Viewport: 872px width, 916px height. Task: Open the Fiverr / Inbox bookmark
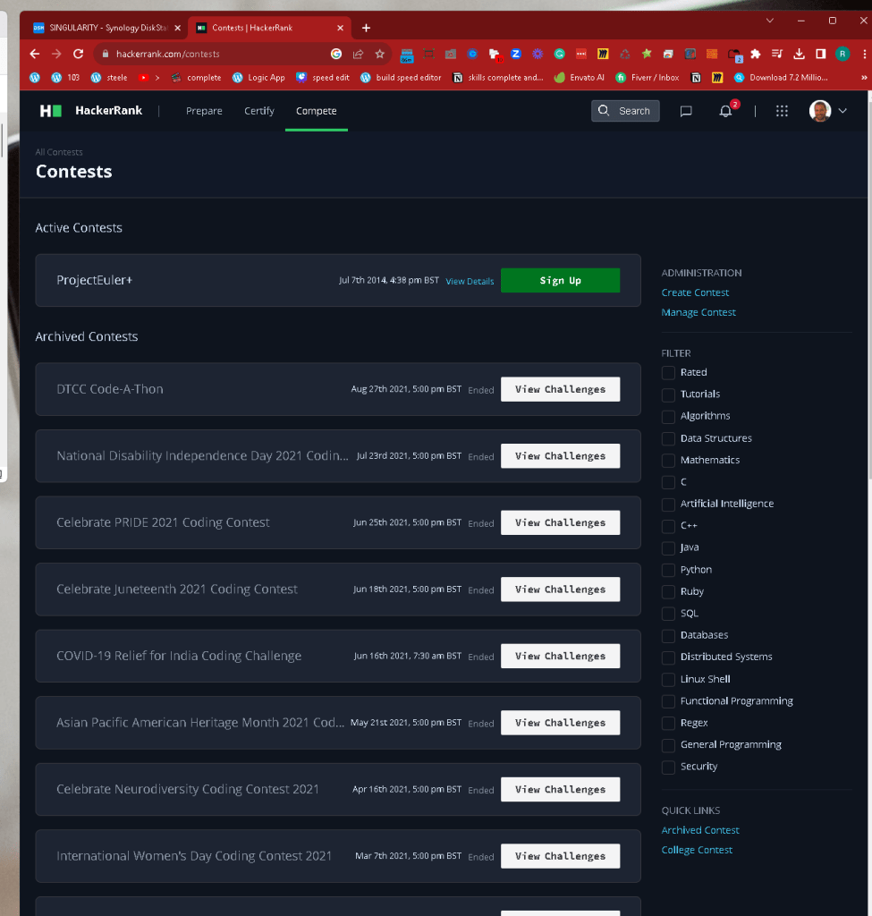point(648,78)
